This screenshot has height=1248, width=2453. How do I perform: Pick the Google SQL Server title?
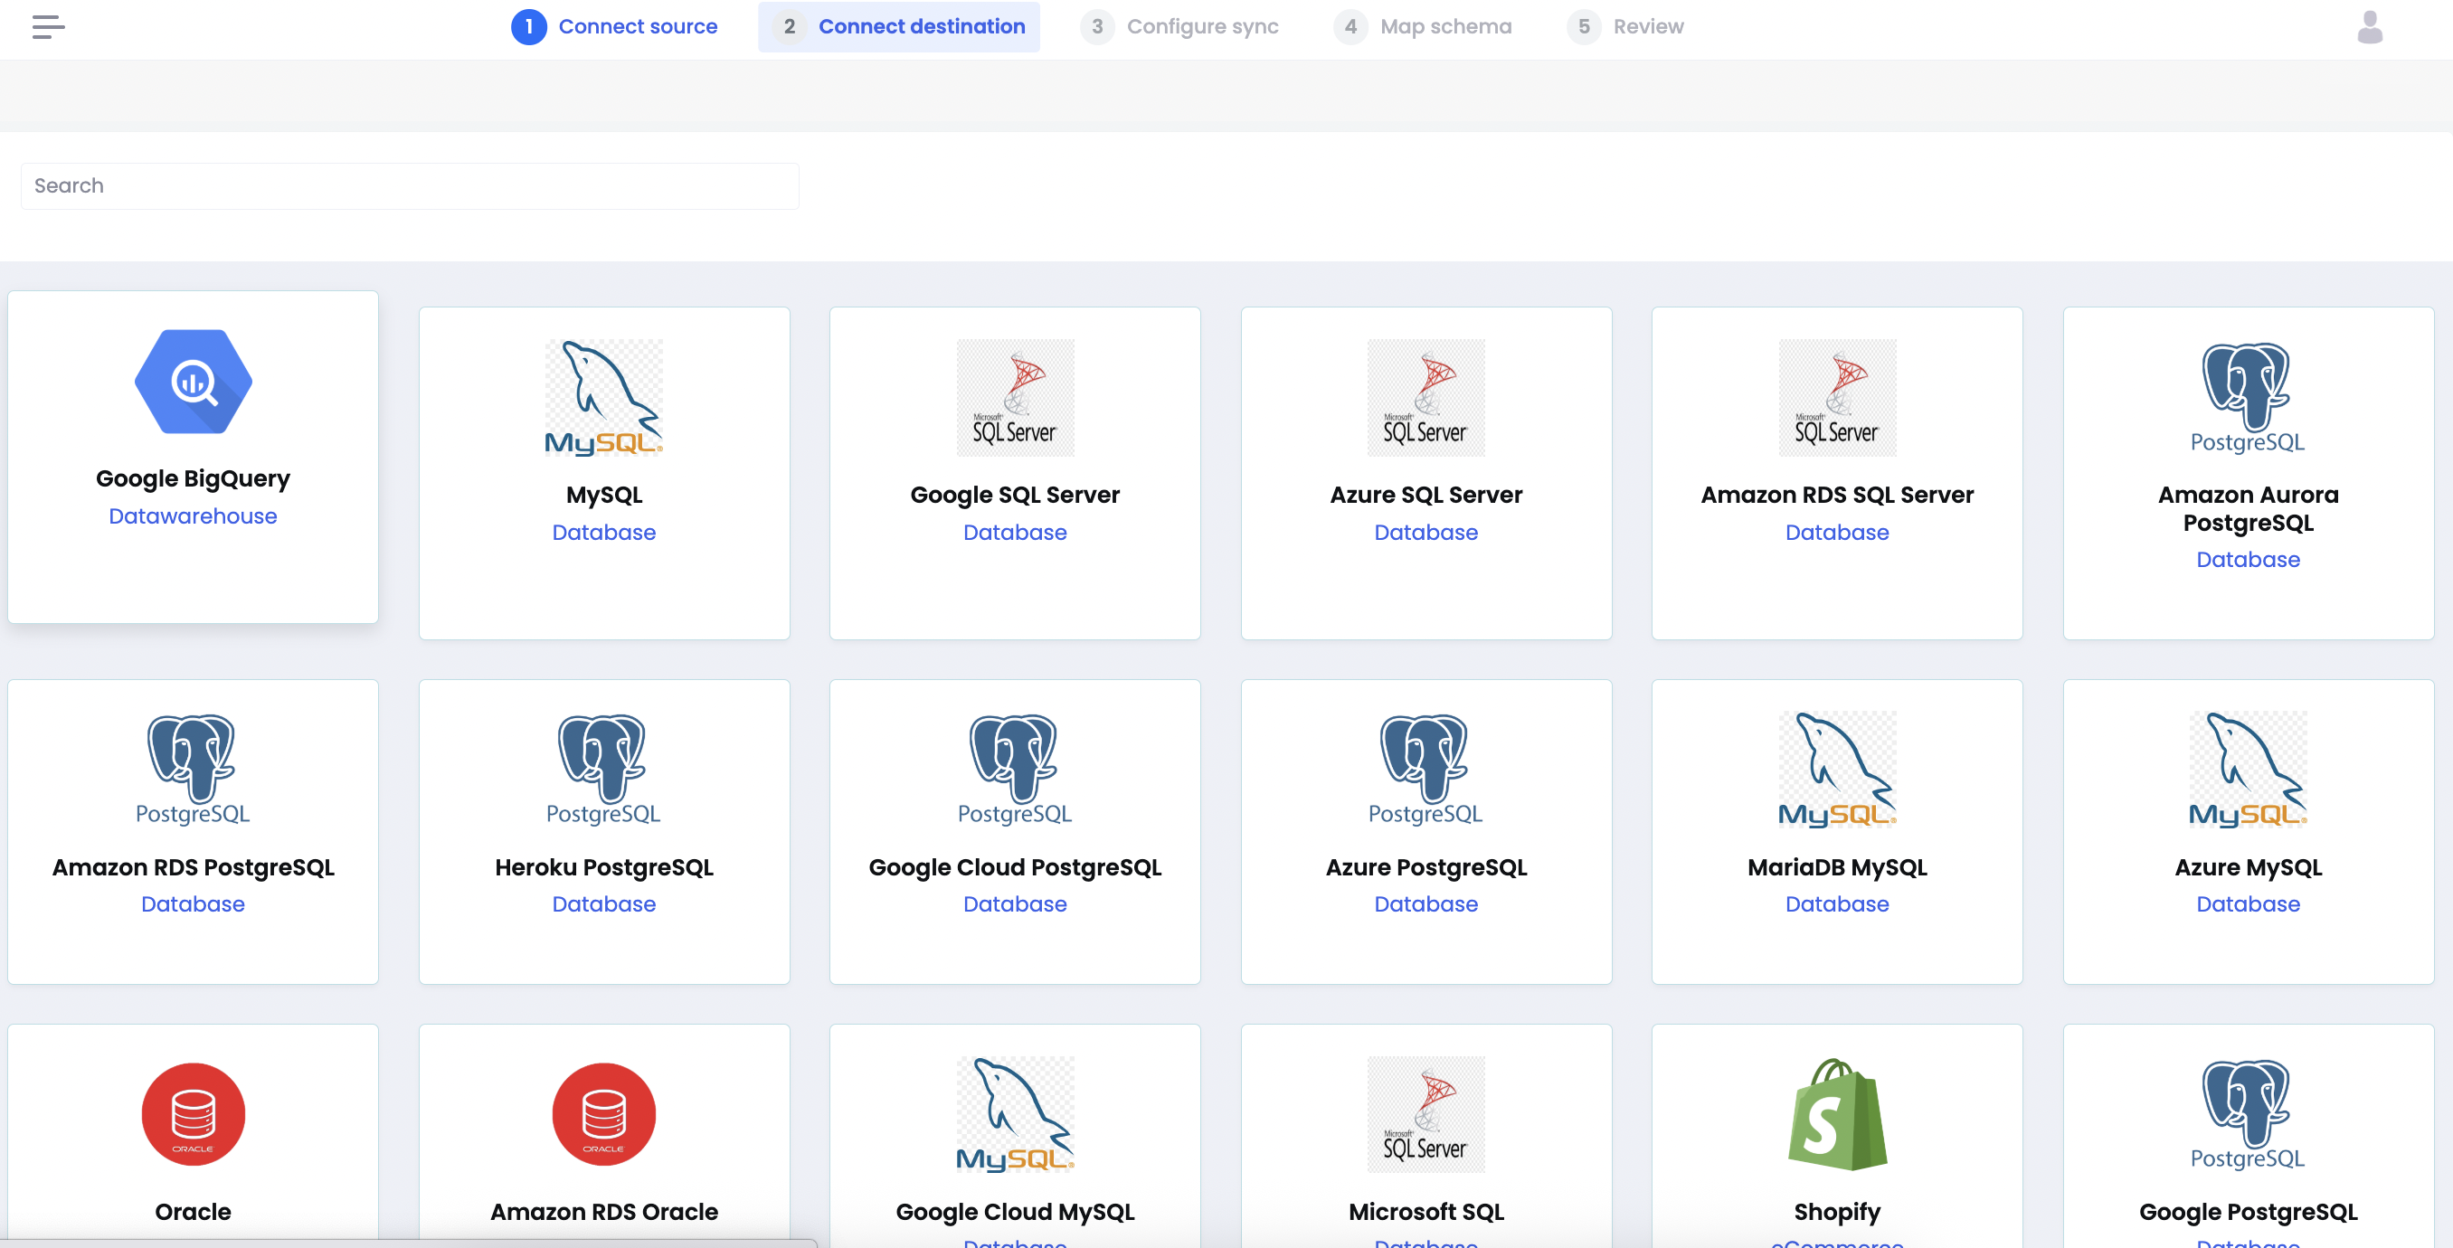tap(1015, 495)
